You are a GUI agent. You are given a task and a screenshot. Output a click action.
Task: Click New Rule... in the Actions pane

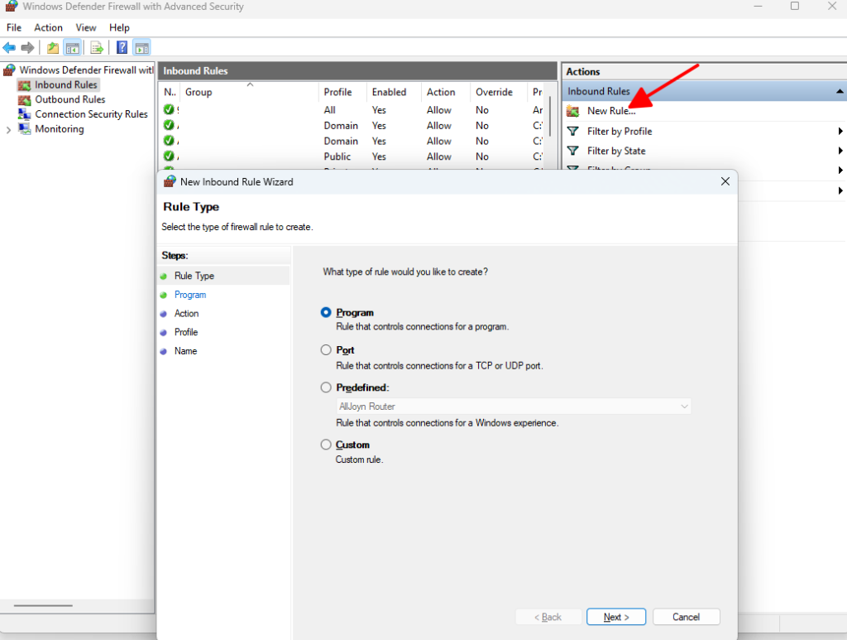(x=611, y=111)
